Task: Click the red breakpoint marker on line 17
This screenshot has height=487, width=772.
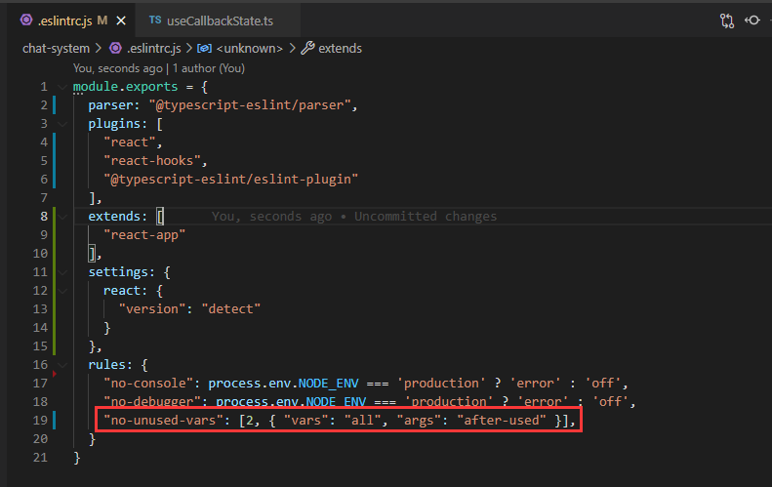Action: (54, 374)
